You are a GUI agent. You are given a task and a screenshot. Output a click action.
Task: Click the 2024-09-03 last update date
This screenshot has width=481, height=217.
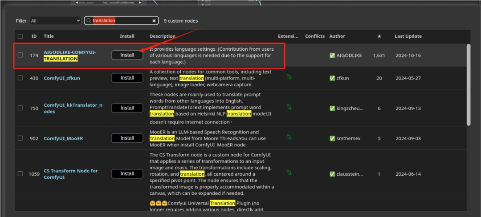click(408, 138)
